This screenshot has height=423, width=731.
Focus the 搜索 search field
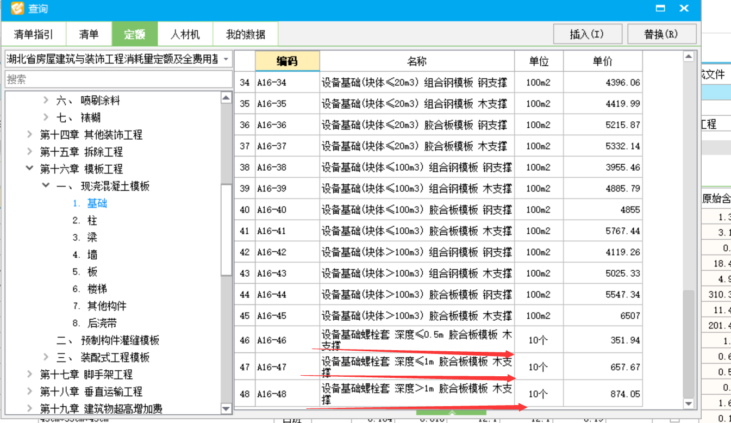click(118, 79)
